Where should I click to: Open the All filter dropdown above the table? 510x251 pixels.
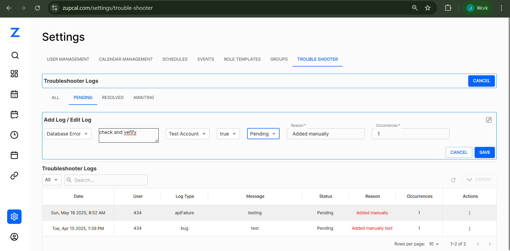pos(52,180)
